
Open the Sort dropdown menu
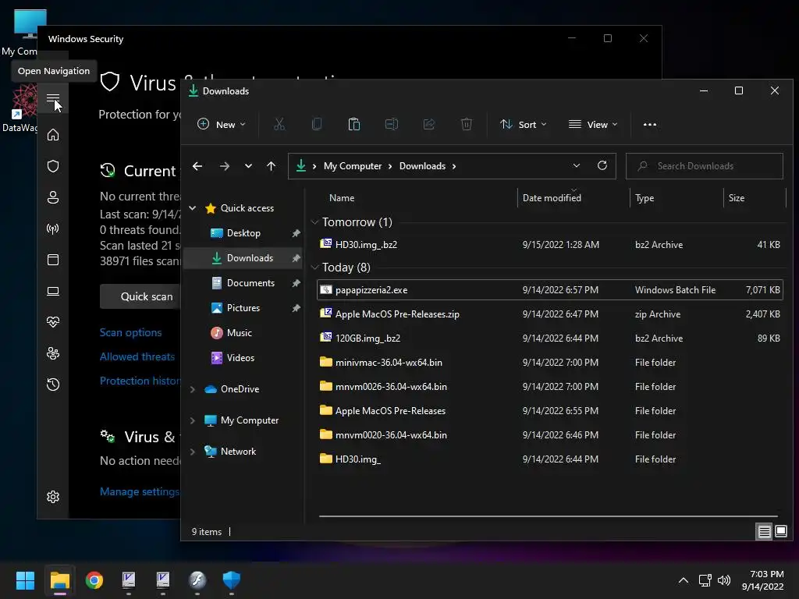[524, 124]
